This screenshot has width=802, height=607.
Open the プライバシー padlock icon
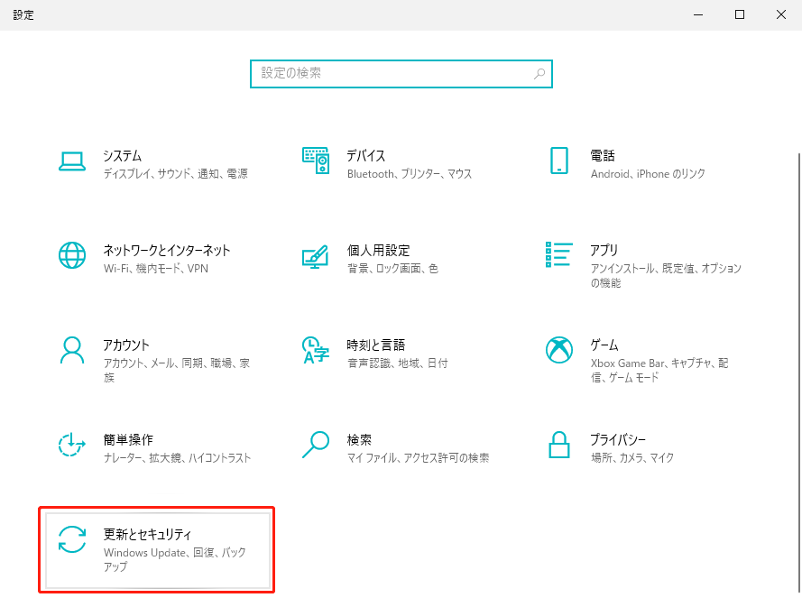[559, 445]
